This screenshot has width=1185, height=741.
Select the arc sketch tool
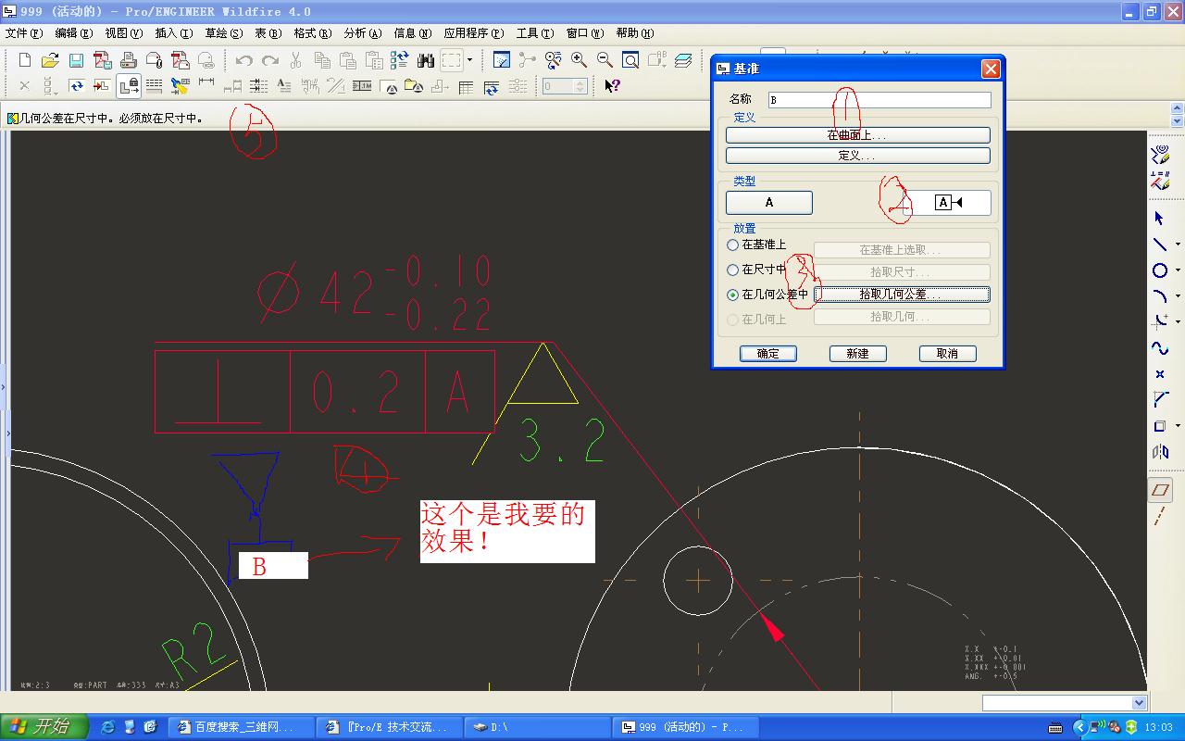tap(1159, 296)
